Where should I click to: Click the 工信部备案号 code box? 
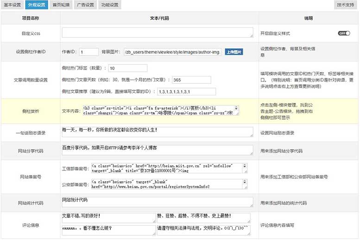tap(169, 168)
